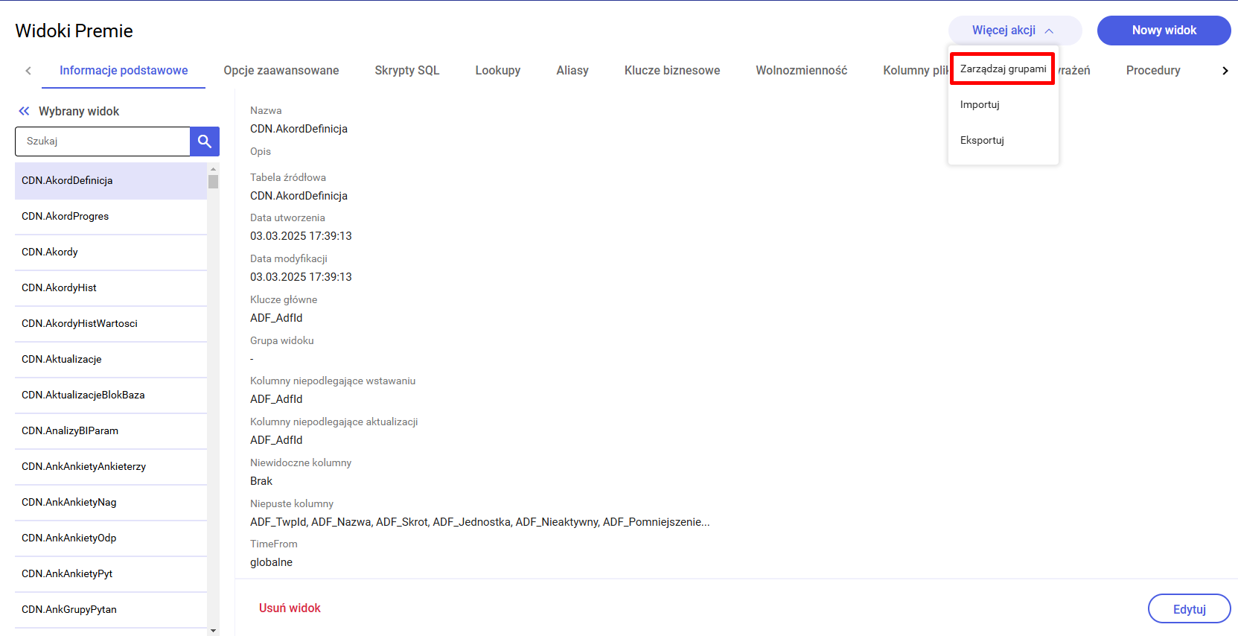Click the creation date 03.03.2025 under Data utworzenia
This screenshot has width=1238, height=636.
(301, 236)
